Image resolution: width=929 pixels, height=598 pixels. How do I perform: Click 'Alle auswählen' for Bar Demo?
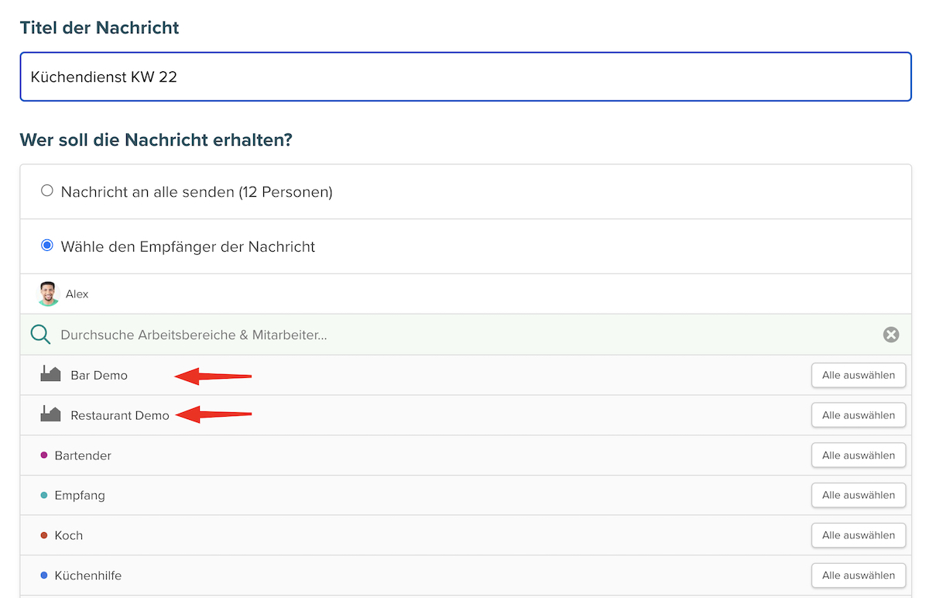point(858,375)
